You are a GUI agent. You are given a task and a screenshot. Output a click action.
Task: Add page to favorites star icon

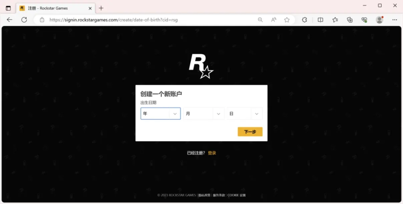point(287,20)
